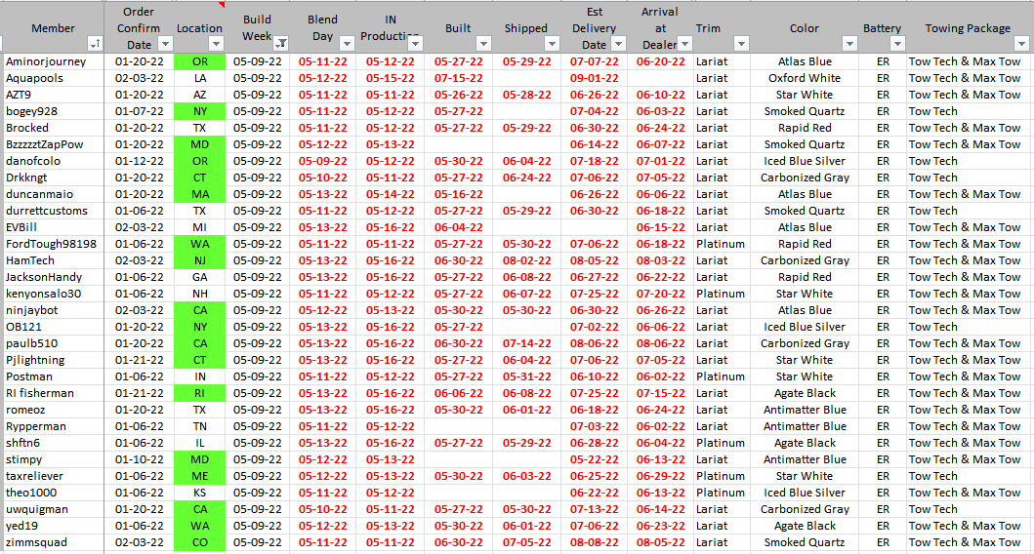
Task: Click the Iced Blue Silver cell for danofcolo
Action: pyautogui.click(x=805, y=161)
